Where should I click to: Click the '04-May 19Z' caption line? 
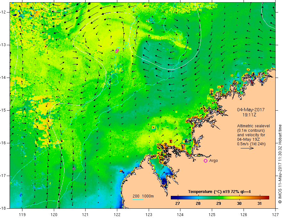click(x=248, y=139)
